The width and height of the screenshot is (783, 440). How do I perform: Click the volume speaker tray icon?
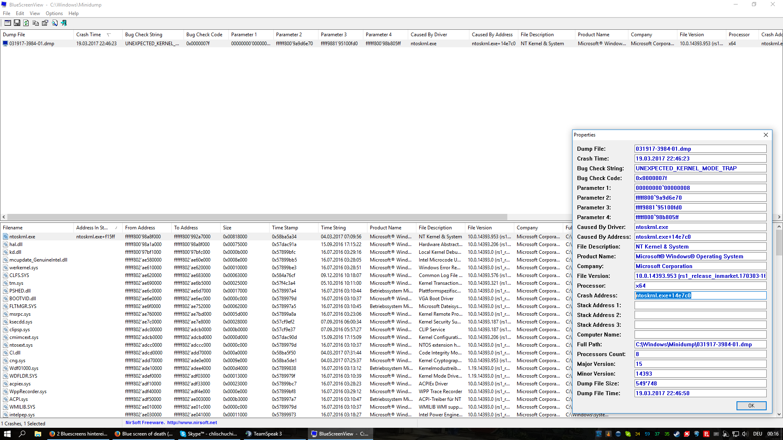745,434
